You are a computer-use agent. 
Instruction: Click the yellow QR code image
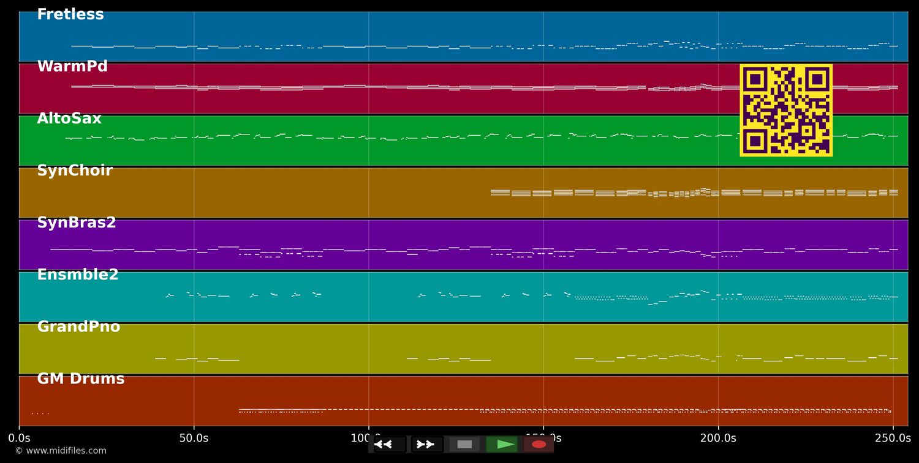pyautogui.click(x=785, y=110)
